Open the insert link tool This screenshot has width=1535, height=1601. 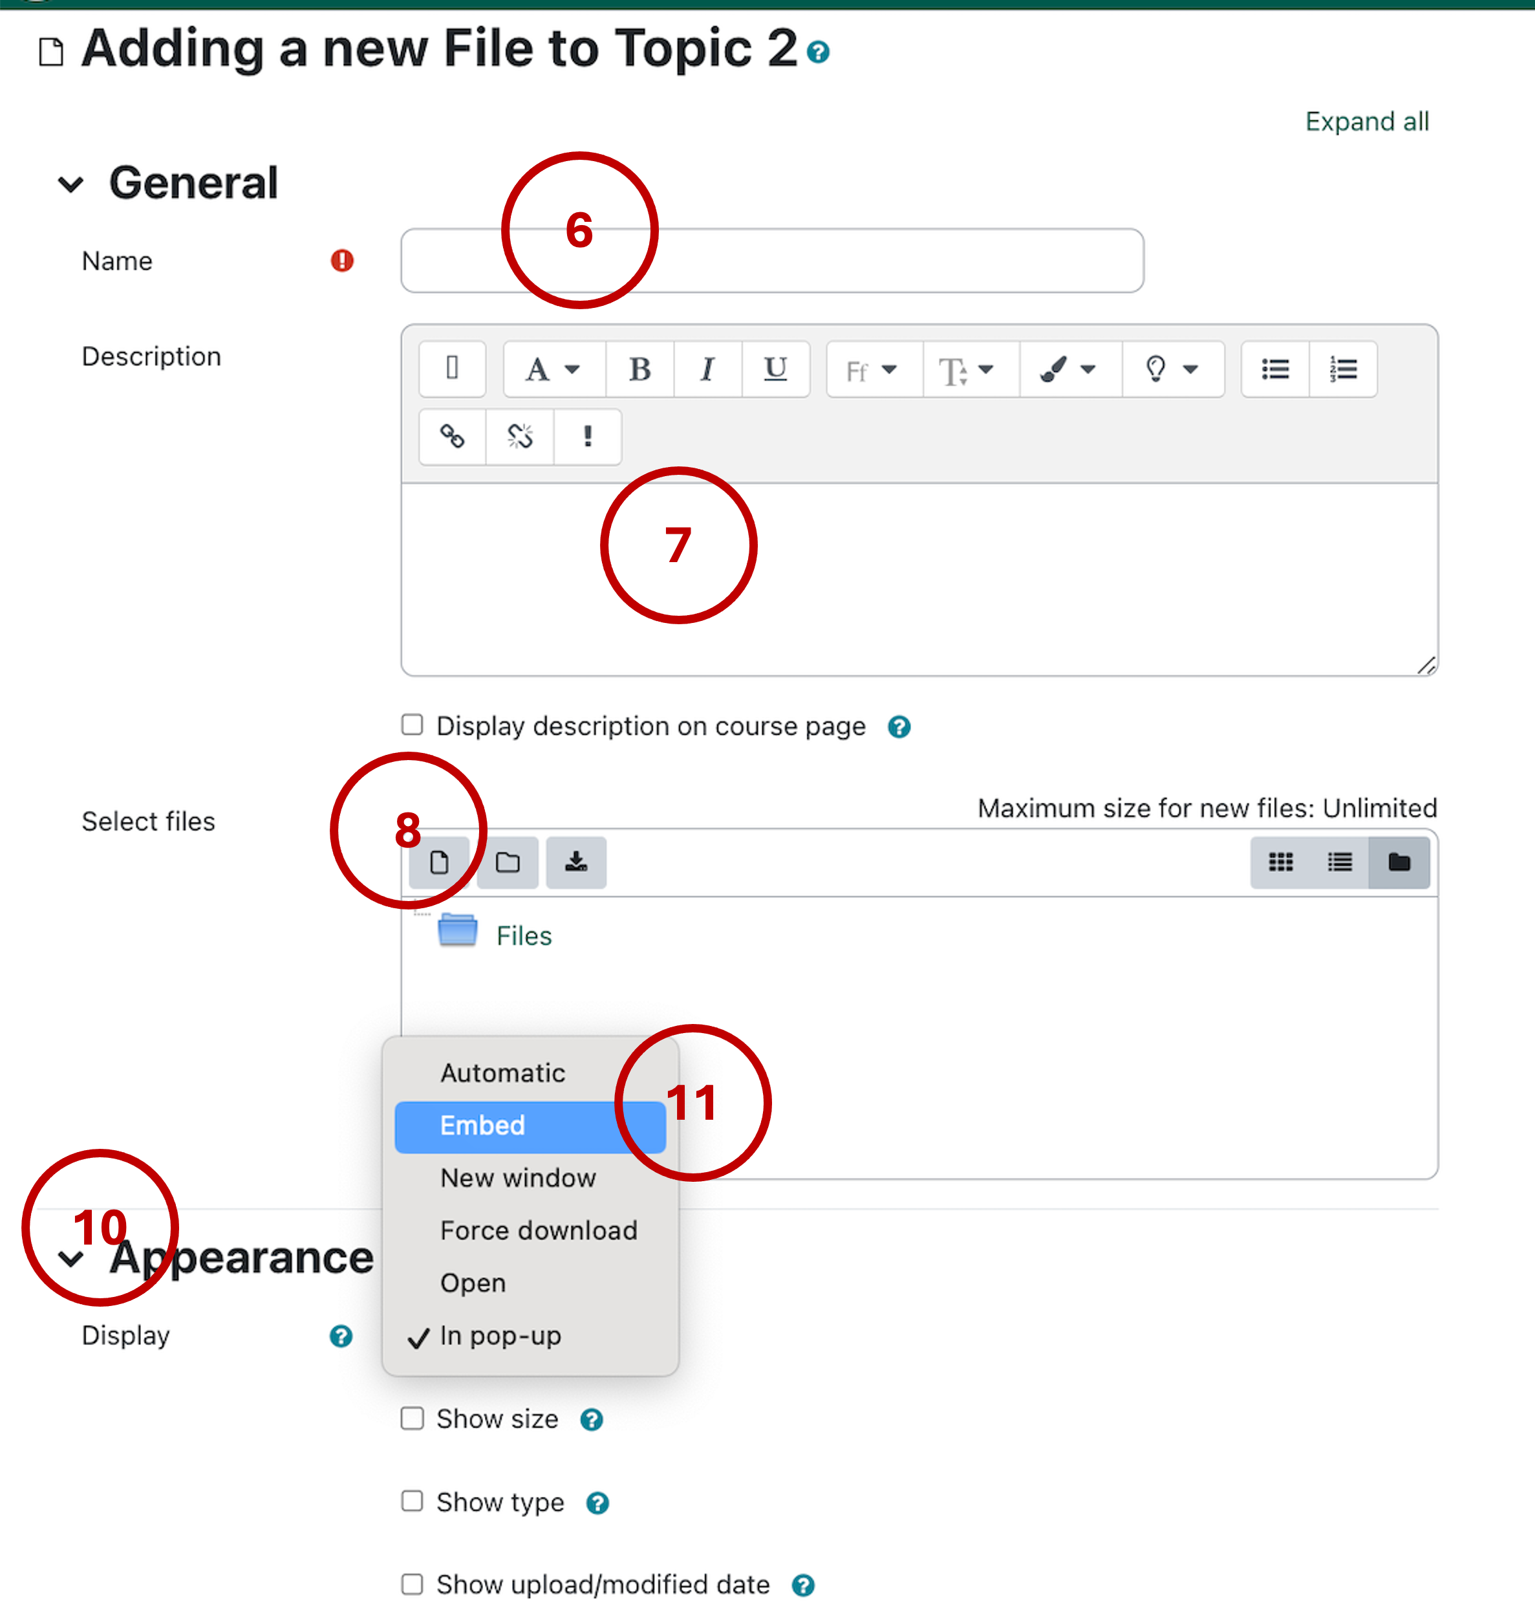click(451, 436)
